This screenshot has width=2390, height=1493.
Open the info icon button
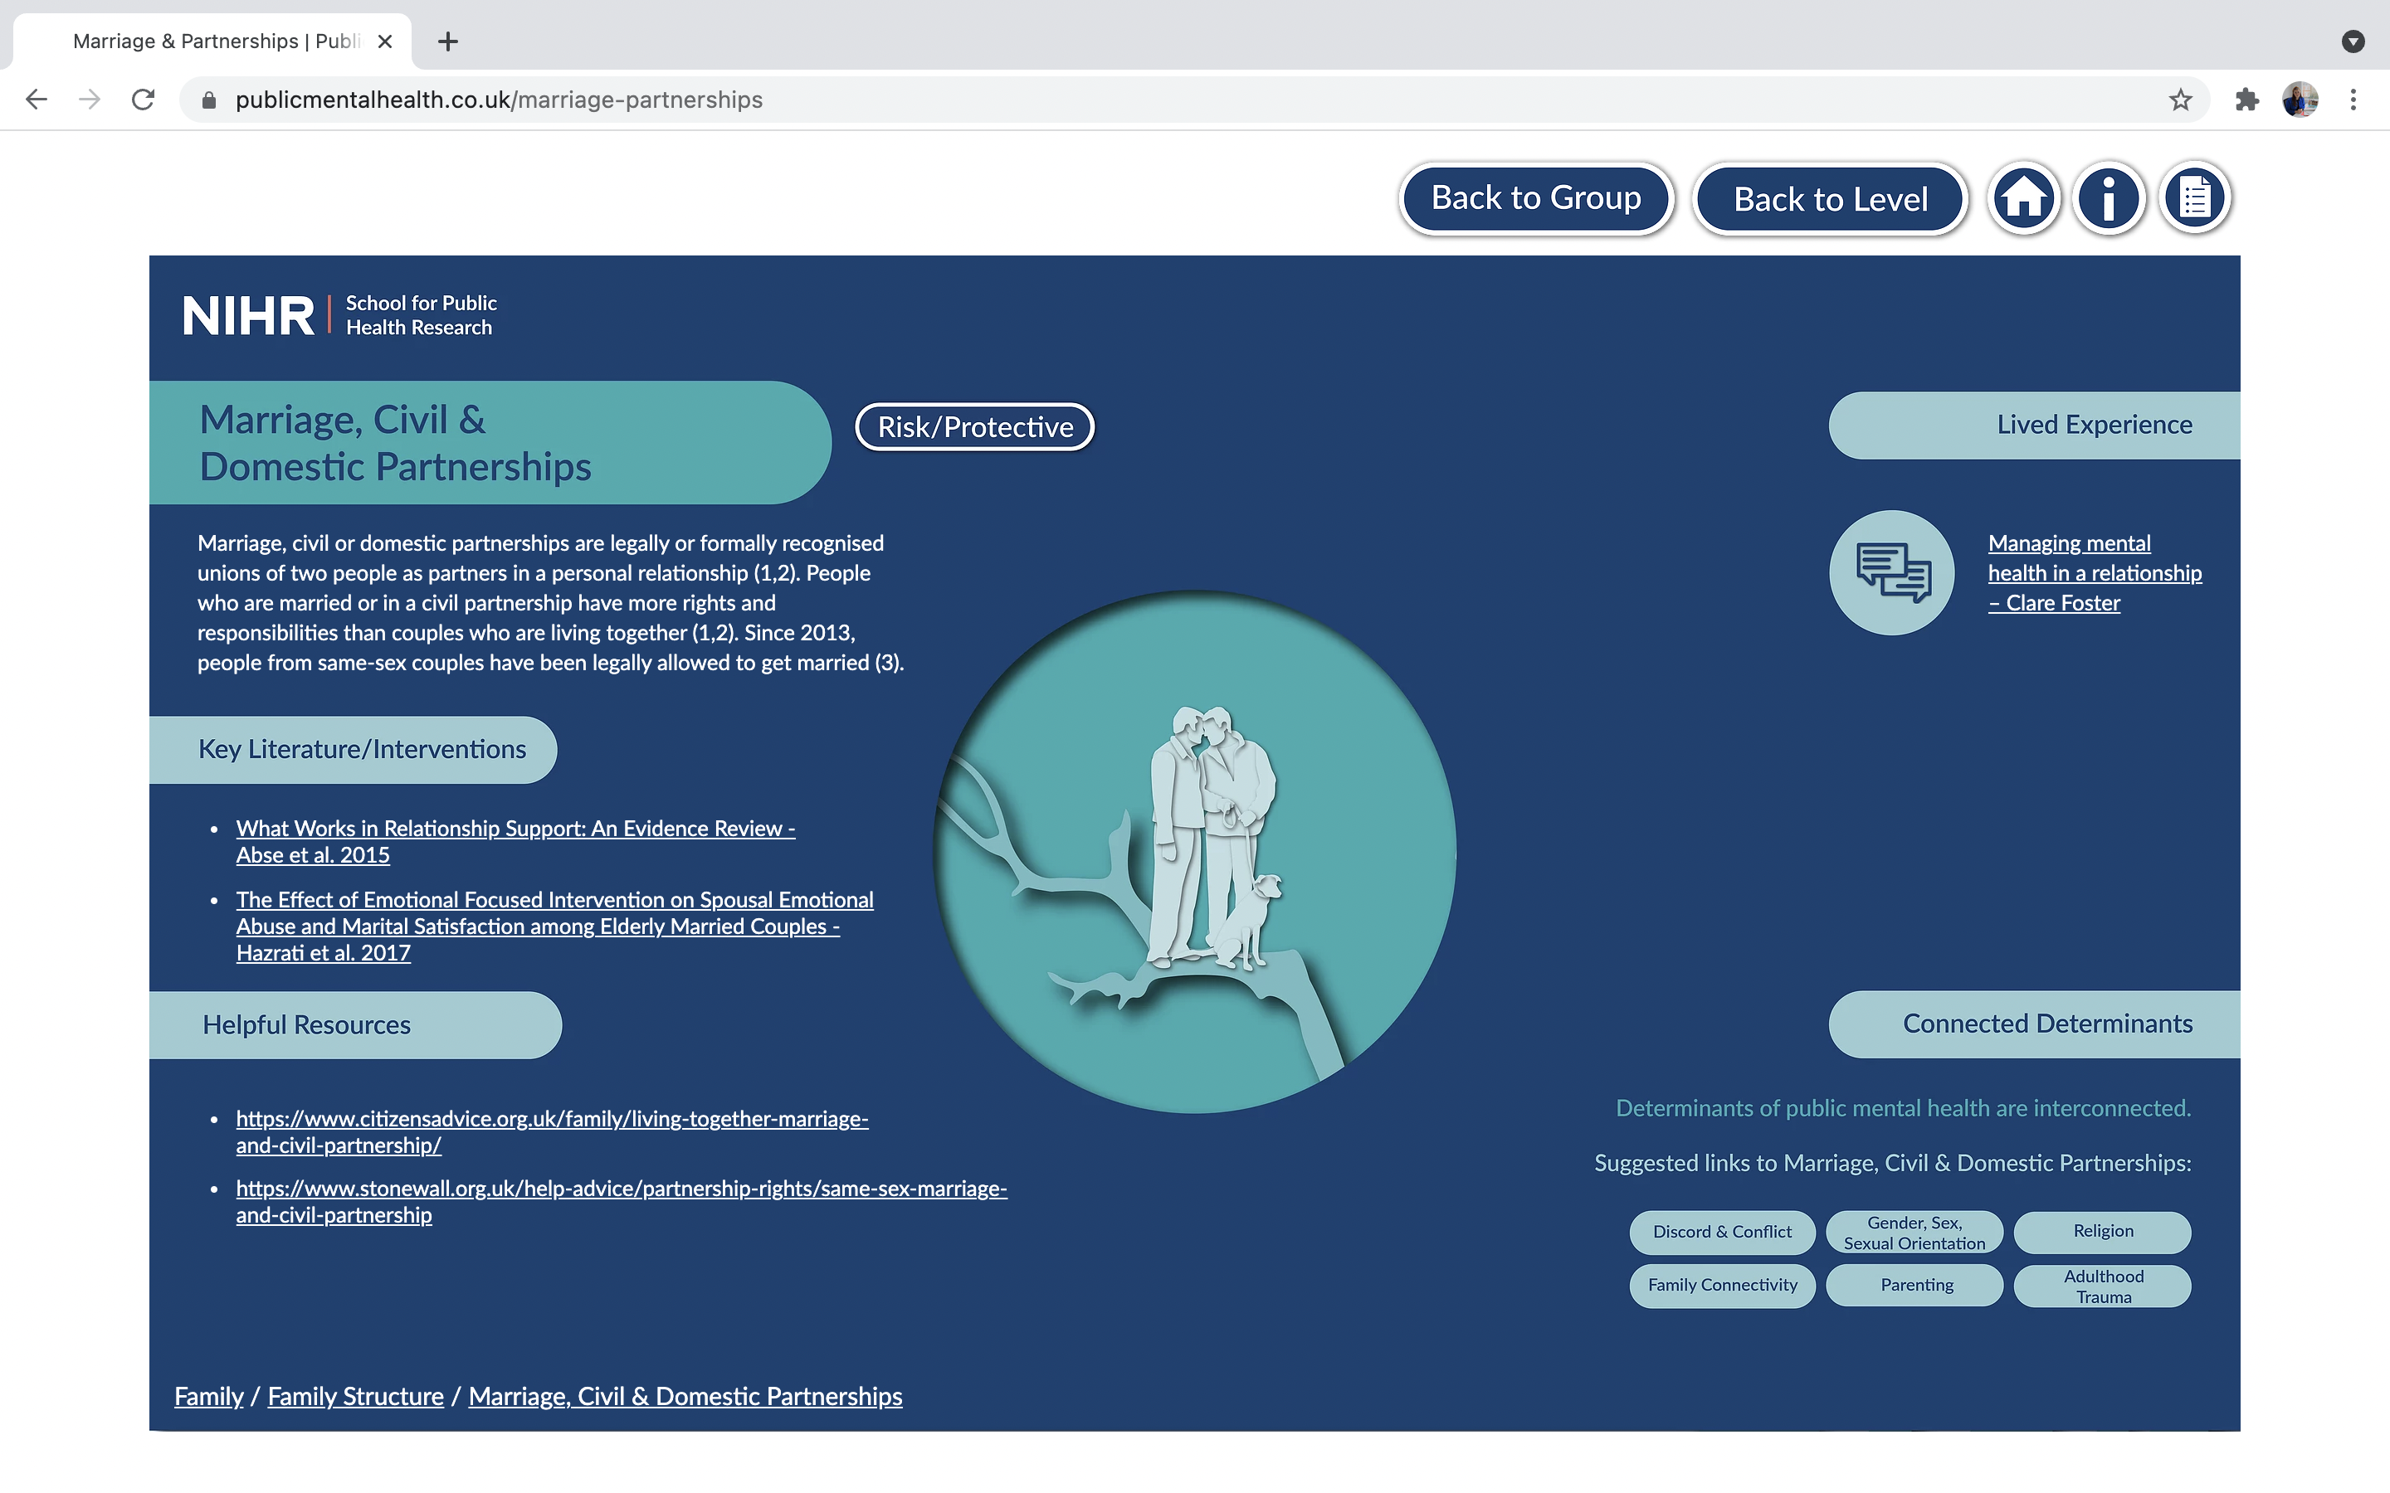coord(2109,197)
